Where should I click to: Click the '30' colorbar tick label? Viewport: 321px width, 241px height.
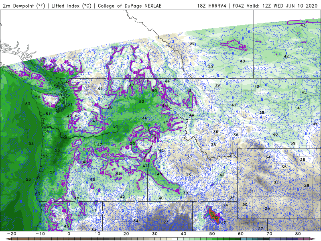click(155, 234)
